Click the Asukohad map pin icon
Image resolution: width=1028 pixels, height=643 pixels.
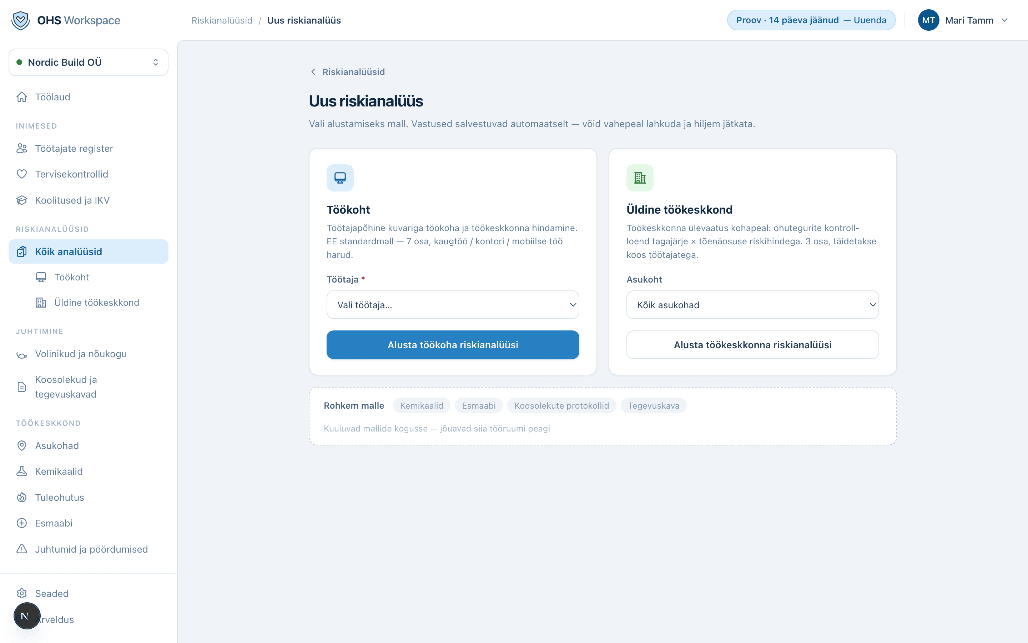tap(22, 446)
